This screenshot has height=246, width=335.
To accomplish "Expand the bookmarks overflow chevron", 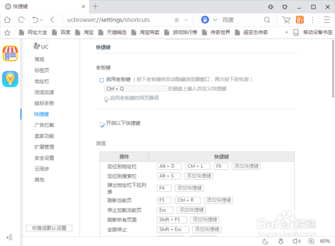I will pyautogui.click(x=286, y=33).
